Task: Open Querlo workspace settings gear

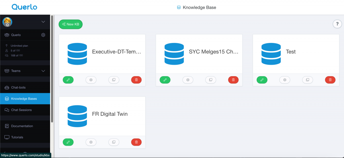Action: coord(43,35)
